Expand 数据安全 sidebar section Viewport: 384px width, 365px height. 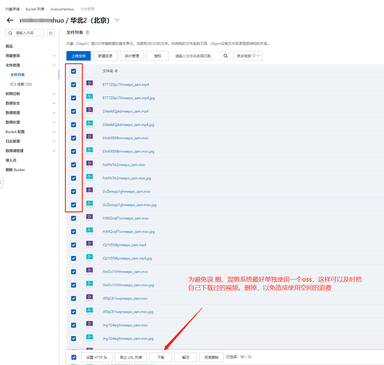(54, 103)
